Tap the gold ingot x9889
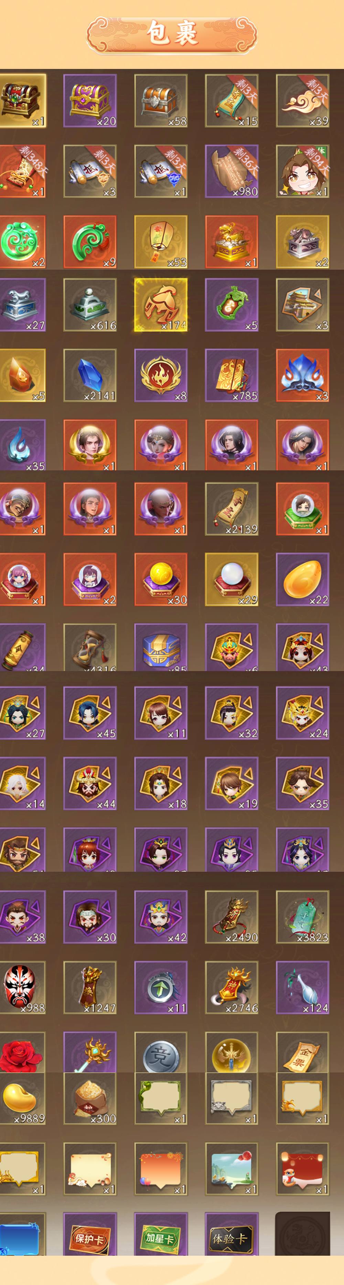 point(22,1099)
